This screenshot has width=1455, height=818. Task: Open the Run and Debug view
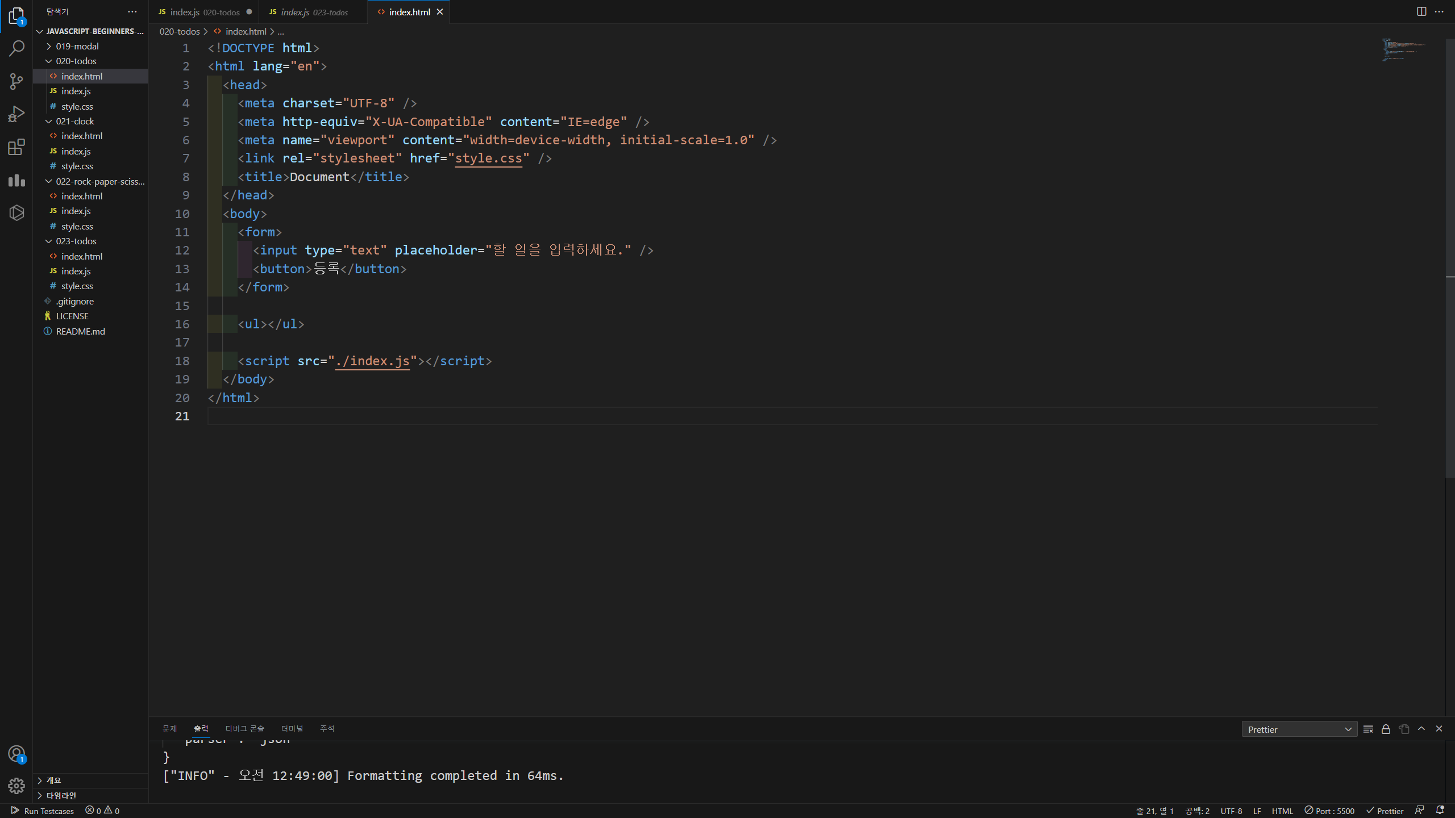[x=16, y=114]
